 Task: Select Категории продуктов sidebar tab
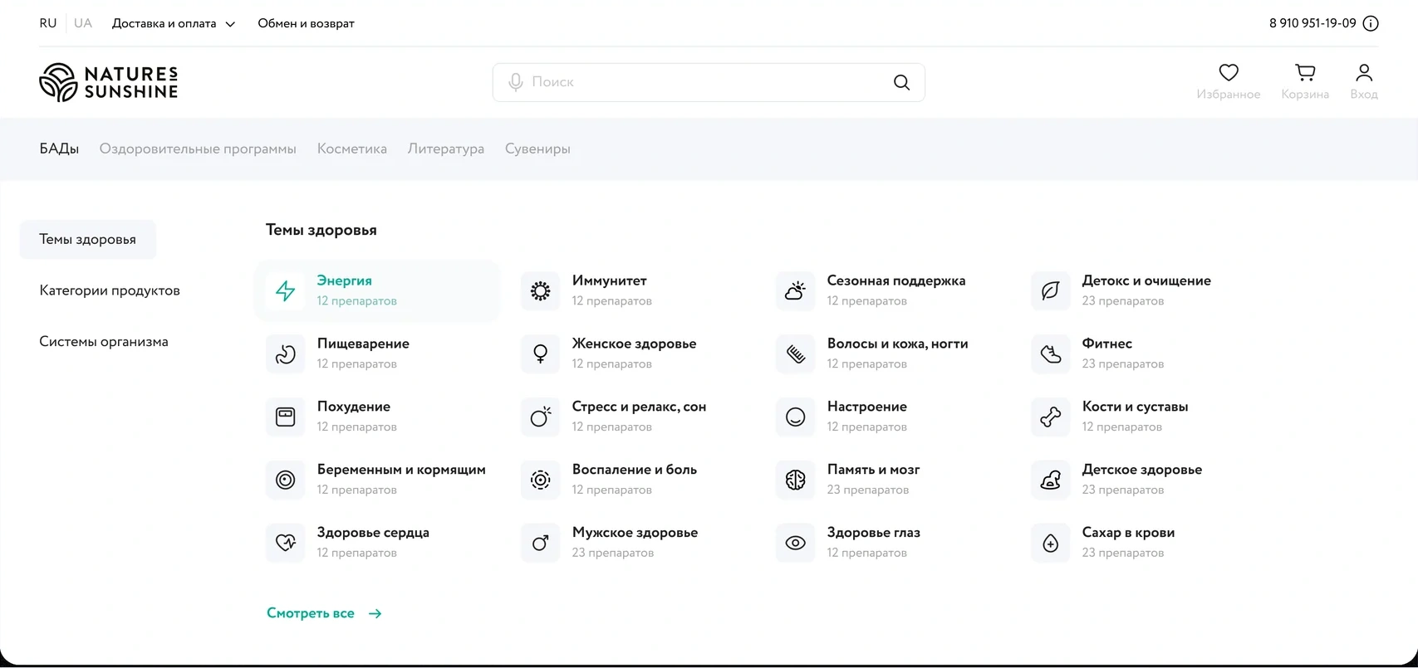pyautogui.click(x=110, y=291)
